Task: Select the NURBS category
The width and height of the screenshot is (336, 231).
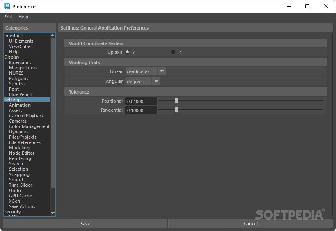Action: 16,73
